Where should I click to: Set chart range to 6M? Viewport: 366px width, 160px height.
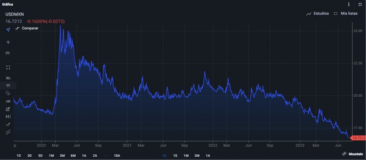point(73,156)
